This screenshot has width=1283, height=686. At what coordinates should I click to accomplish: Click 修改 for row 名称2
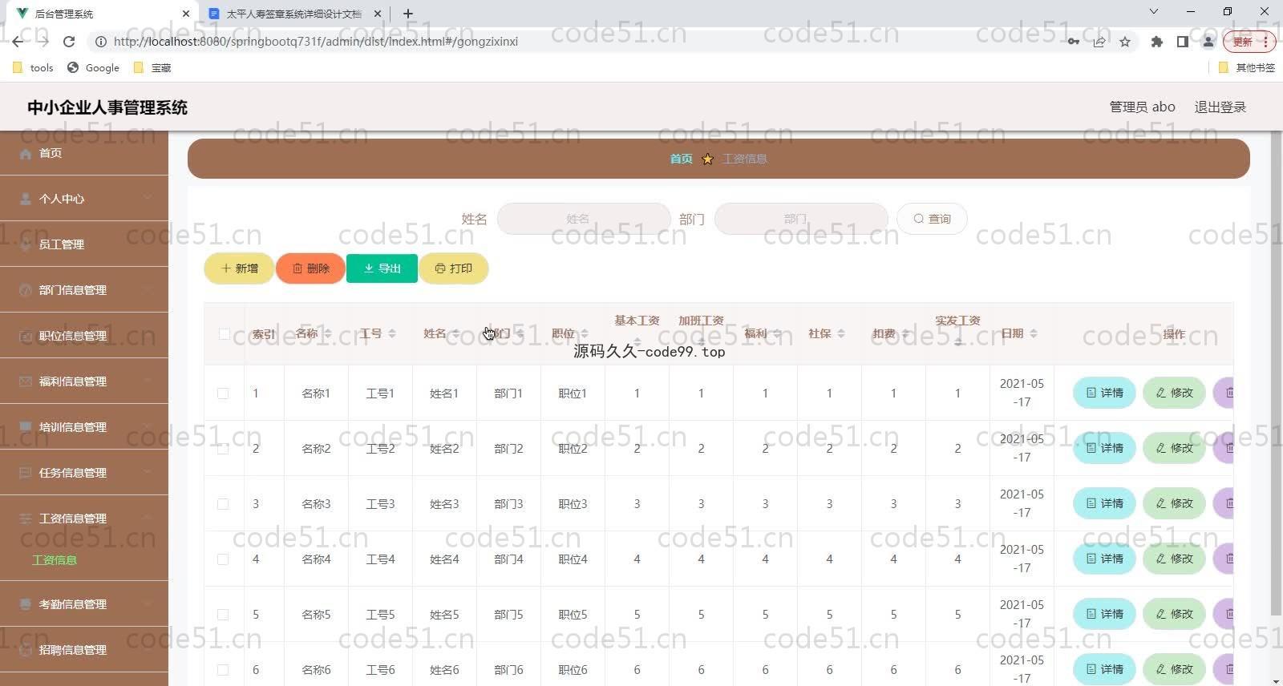tap(1174, 448)
